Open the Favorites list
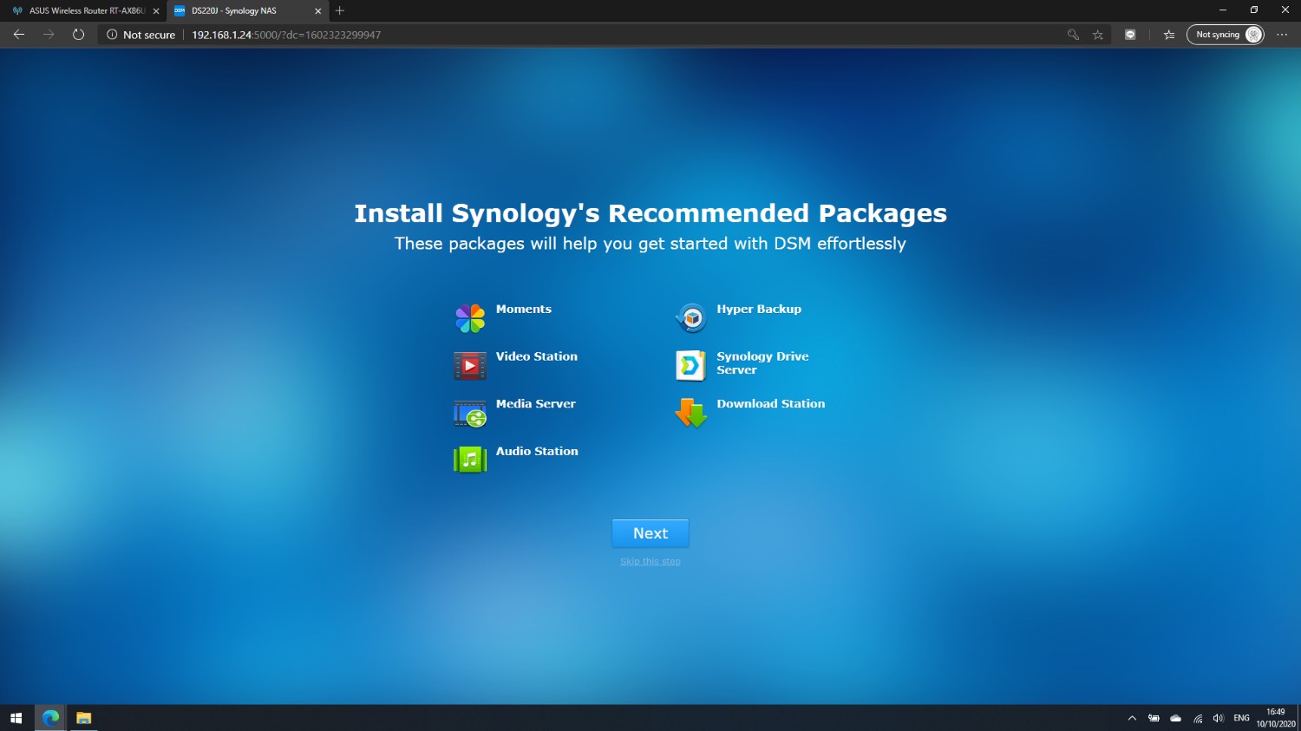Image resolution: width=1301 pixels, height=731 pixels. 1169,35
